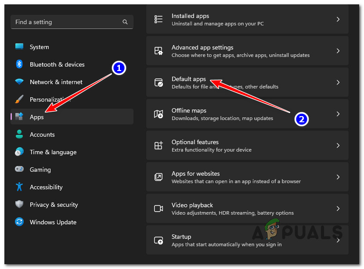Click the Windows Update refresh icon
The height and width of the screenshot is (269, 364).
(x=19, y=222)
